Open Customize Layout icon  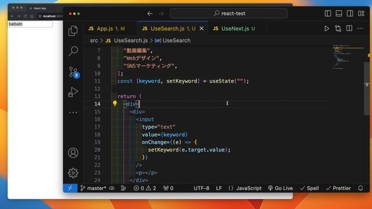pyautogui.click(x=361, y=13)
